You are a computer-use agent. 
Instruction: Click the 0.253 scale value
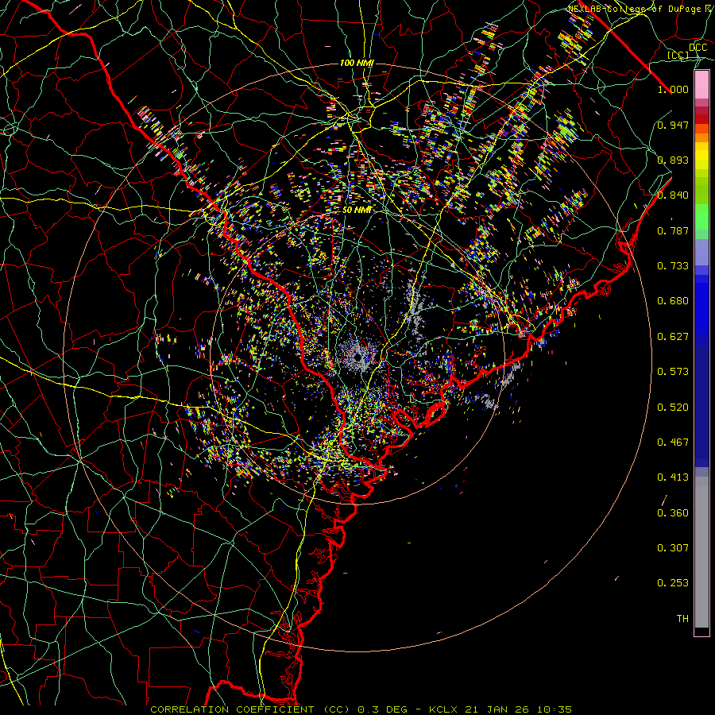(673, 583)
